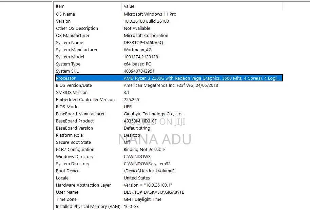310x210 pixels.
Task: Select the System Model row
Action: pos(169,57)
